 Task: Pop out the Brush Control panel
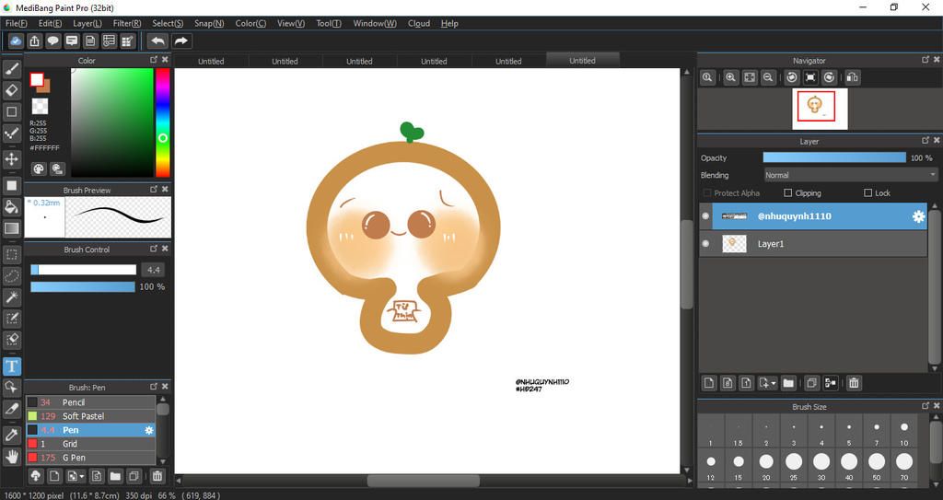click(x=154, y=249)
